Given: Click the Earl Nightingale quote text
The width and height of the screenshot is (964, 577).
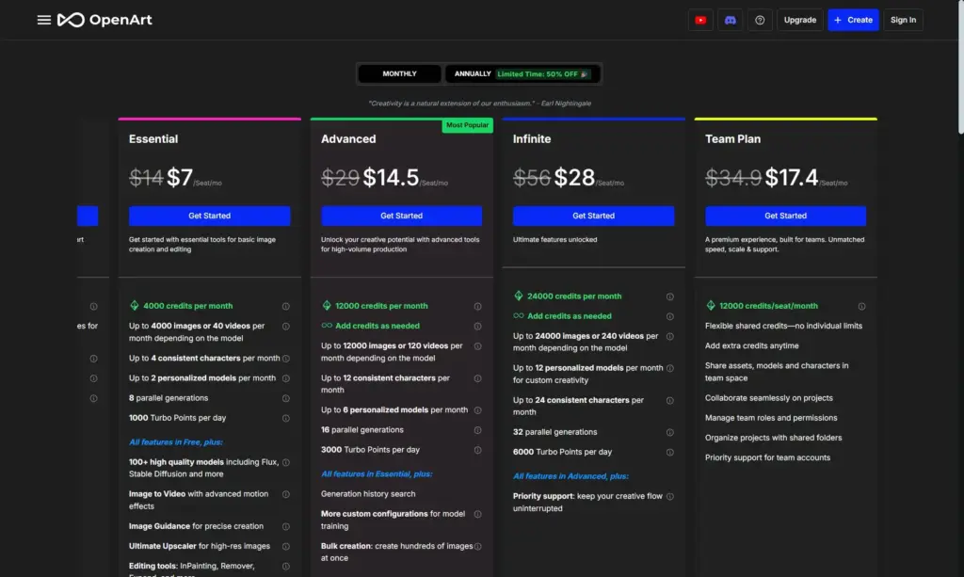Looking at the screenshot, I should 479,104.
